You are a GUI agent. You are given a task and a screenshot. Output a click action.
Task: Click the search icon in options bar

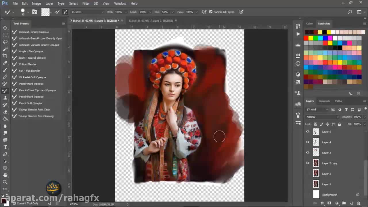click(x=350, y=12)
